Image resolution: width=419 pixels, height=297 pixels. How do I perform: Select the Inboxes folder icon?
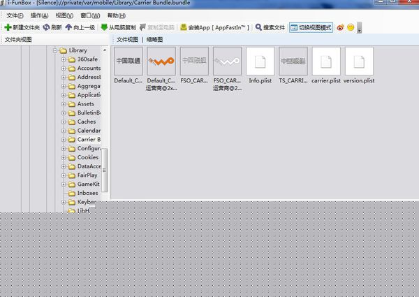72,193
